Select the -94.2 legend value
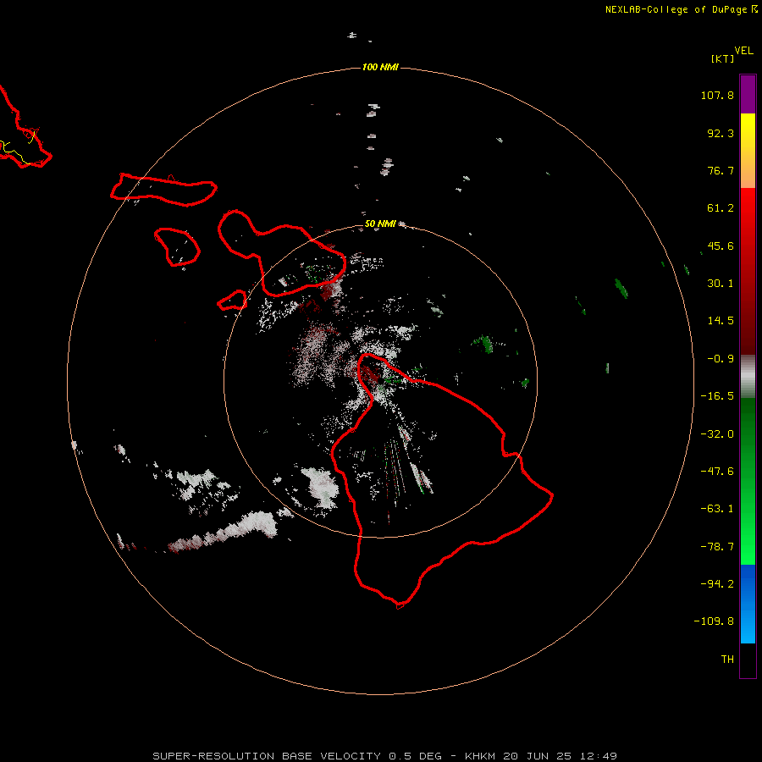Screen dimensions: 762x762 (717, 583)
